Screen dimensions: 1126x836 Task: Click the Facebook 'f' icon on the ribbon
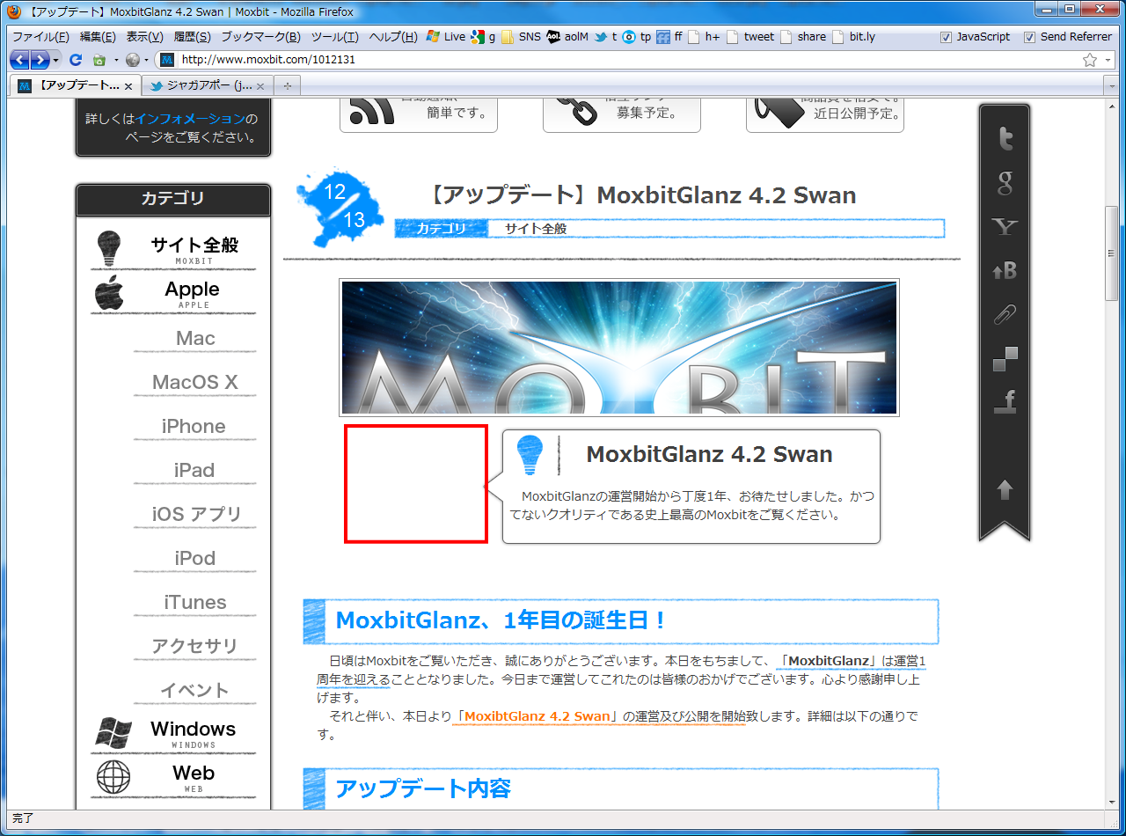[x=1005, y=402]
